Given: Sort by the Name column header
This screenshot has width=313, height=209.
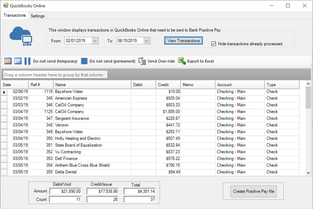Looking at the screenshot, I should (x=92, y=85).
